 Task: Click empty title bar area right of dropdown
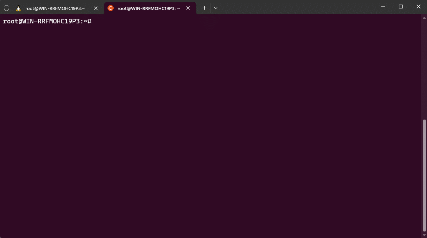297,7
